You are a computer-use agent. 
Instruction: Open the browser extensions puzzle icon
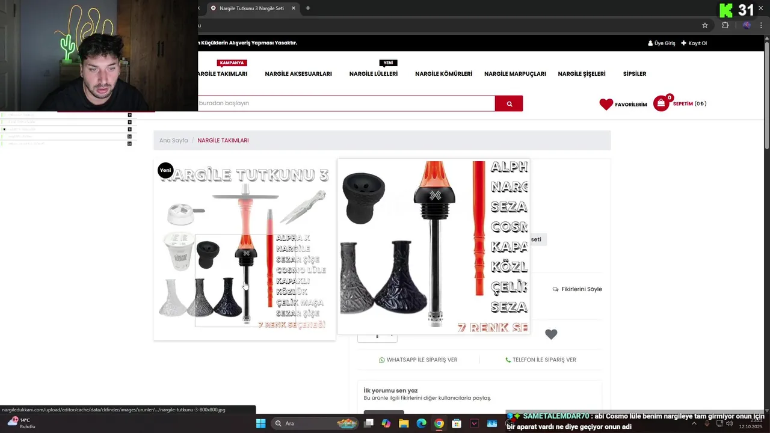click(725, 25)
